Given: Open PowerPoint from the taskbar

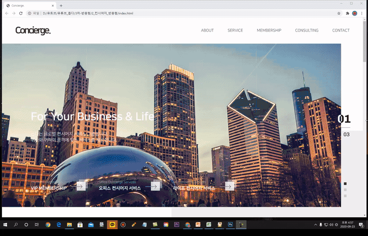Looking at the screenshot, I should [x=198, y=225].
